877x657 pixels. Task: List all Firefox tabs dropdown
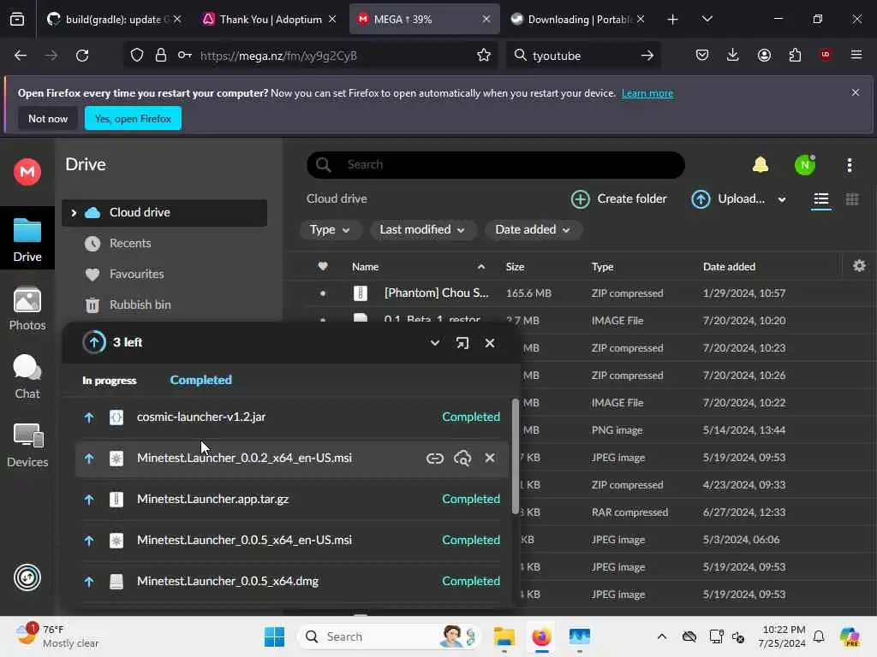tap(707, 19)
